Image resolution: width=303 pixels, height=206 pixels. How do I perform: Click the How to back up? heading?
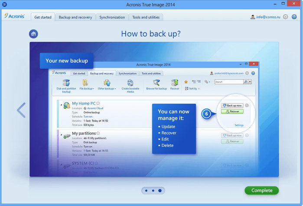click(x=151, y=34)
